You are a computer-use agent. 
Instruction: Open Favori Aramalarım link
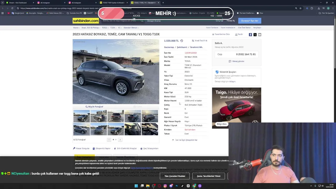[228, 28]
